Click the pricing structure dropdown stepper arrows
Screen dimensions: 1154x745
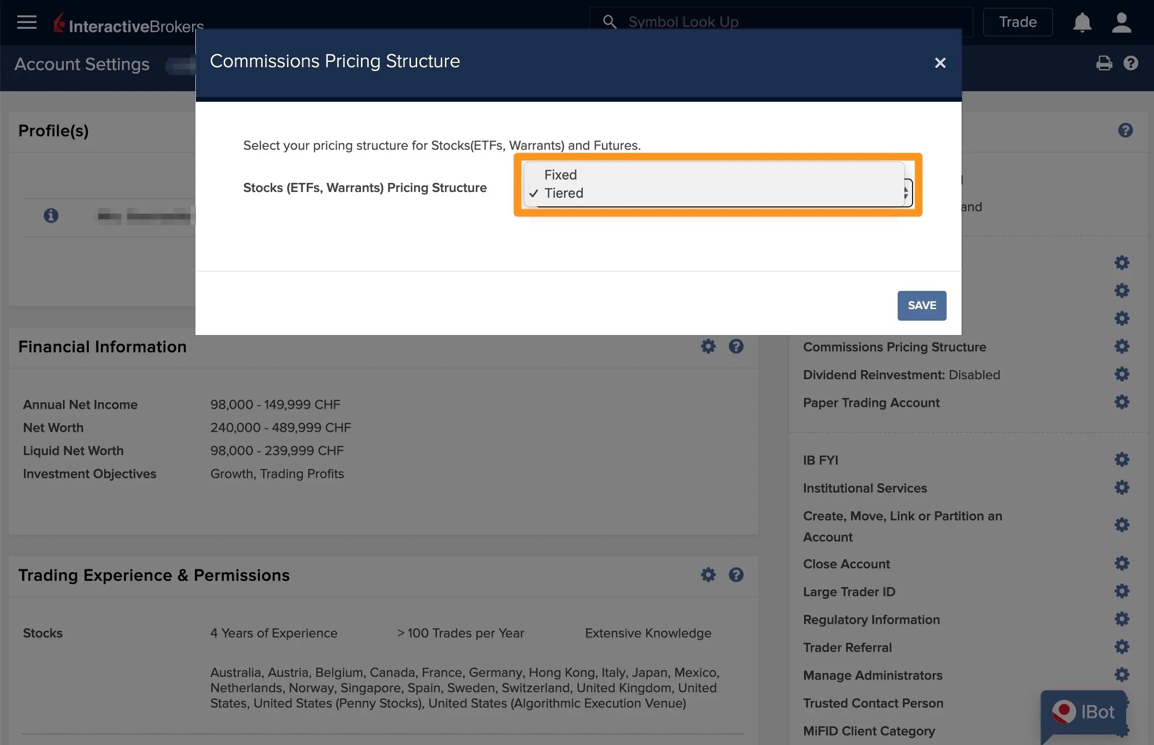pyautogui.click(x=906, y=193)
